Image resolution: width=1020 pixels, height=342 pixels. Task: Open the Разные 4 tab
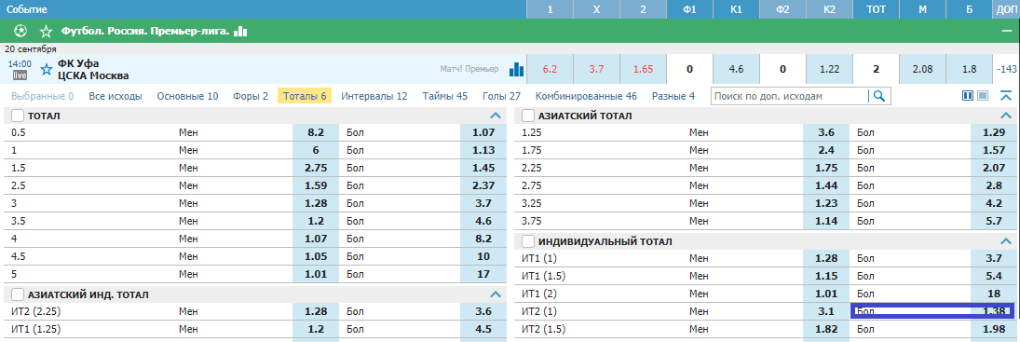(673, 96)
